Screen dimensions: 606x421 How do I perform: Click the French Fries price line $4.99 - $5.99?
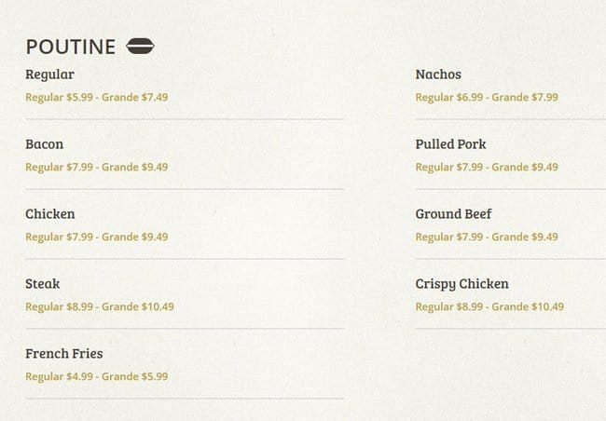97,376
